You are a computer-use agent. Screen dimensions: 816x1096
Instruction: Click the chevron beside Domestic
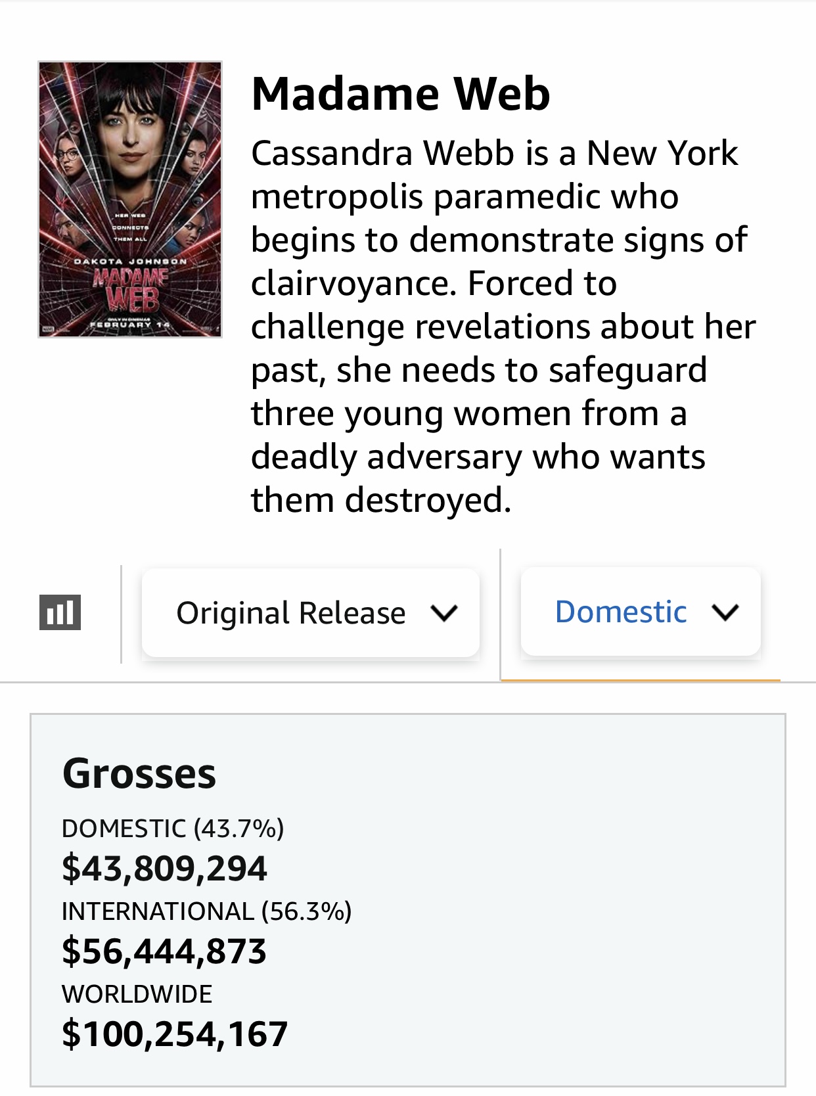coord(725,612)
